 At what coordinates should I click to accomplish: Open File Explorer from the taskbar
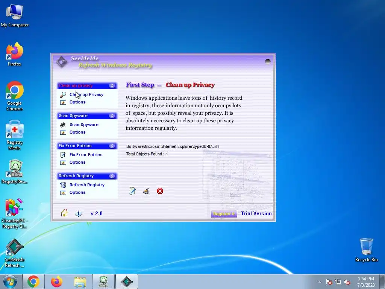tap(80, 281)
